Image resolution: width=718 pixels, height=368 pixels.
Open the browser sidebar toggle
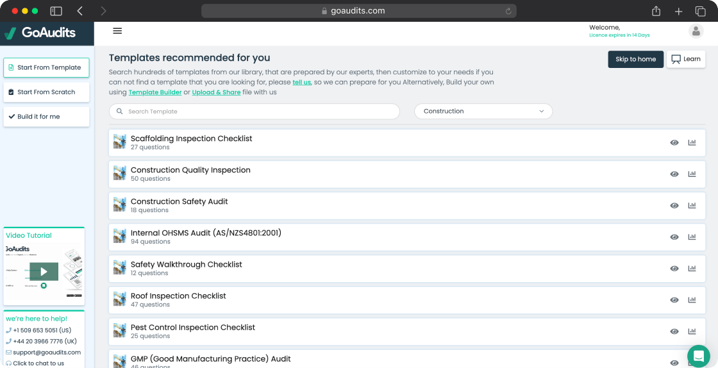coord(56,11)
